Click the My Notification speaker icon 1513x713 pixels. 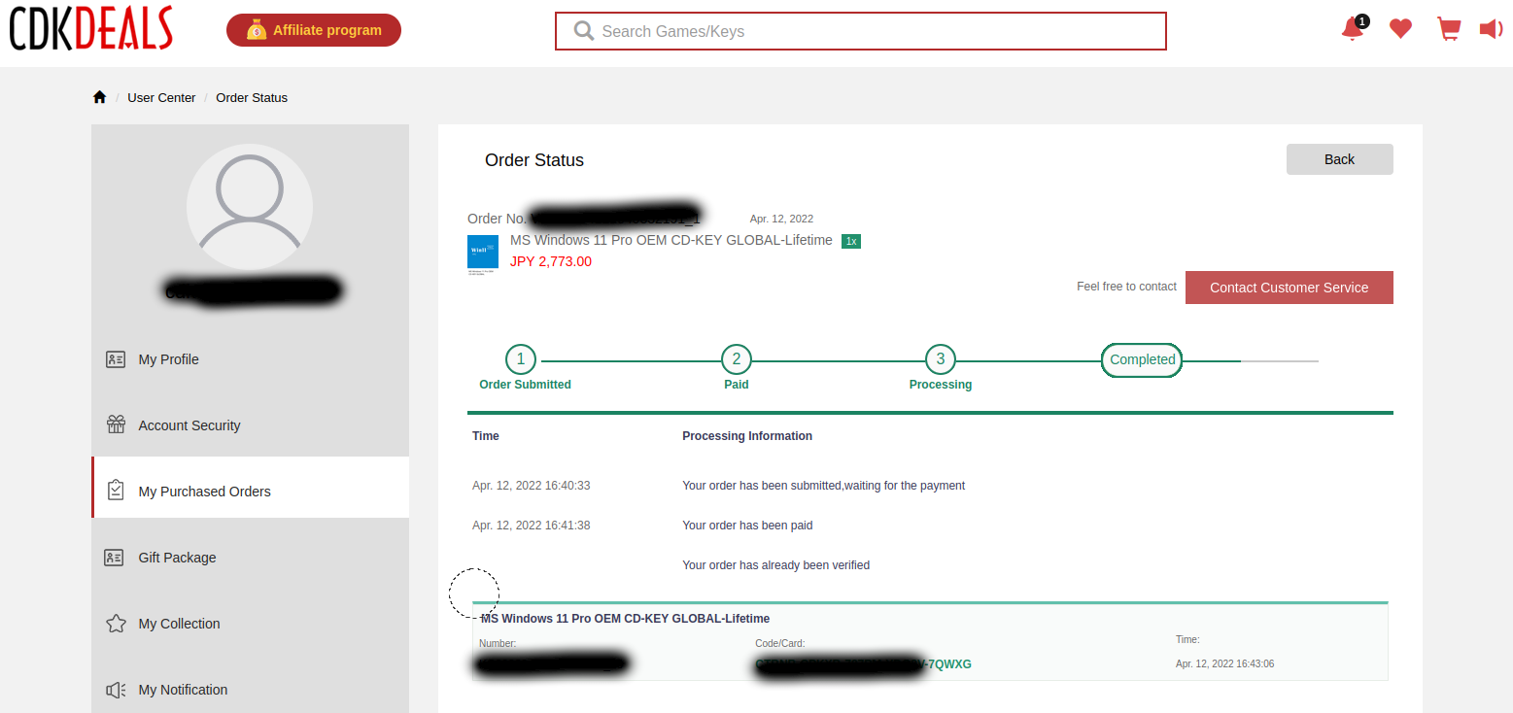(116, 690)
